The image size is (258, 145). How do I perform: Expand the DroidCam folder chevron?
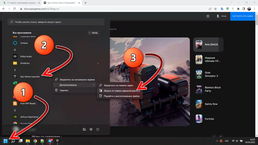pyautogui.click(x=98, y=63)
